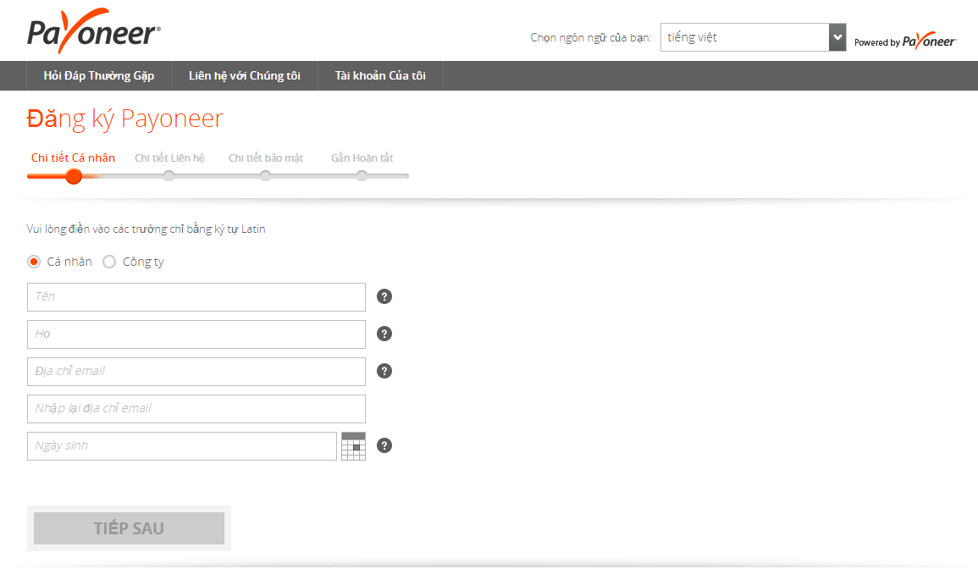Click the Powered by Payoneer logo

click(905, 41)
